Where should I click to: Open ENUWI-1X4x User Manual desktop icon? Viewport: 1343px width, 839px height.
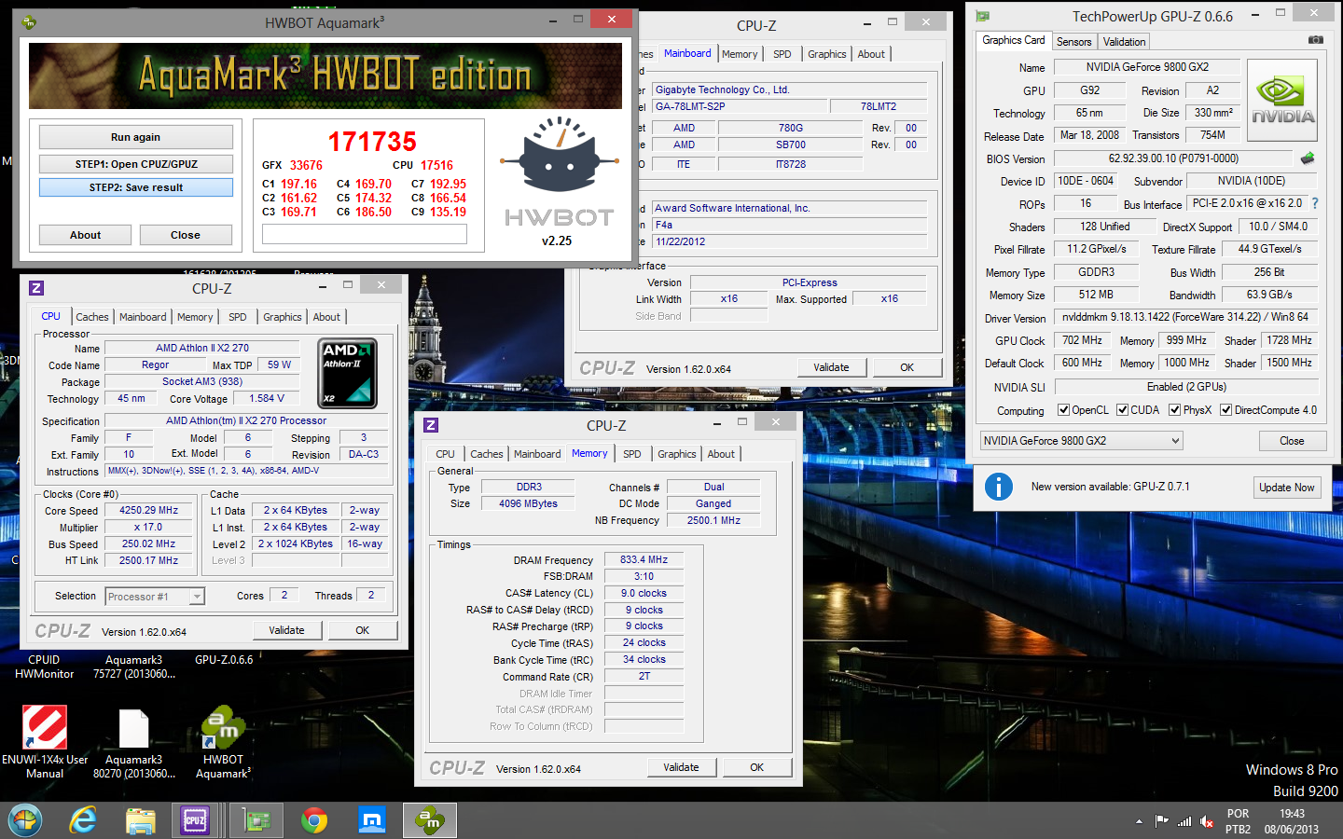(45, 743)
